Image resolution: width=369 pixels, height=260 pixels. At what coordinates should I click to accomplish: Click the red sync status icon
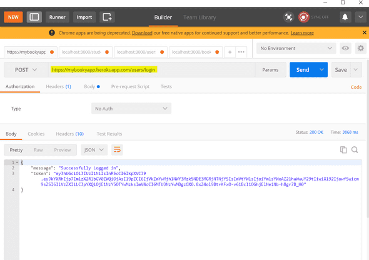pyautogui.click(x=303, y=17)
